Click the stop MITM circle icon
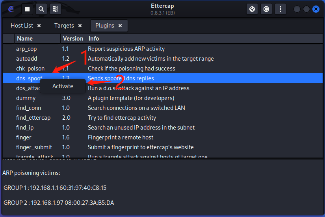The width and height of the screenshot is (325, 217). coord(266,9)
